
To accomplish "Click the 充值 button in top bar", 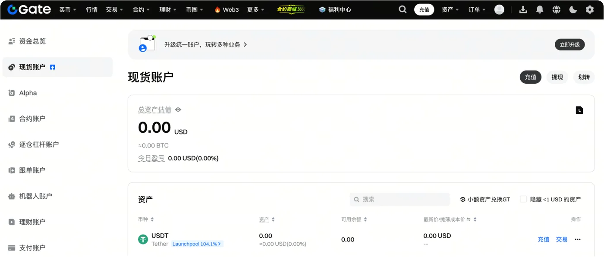I will coord(424,9).
